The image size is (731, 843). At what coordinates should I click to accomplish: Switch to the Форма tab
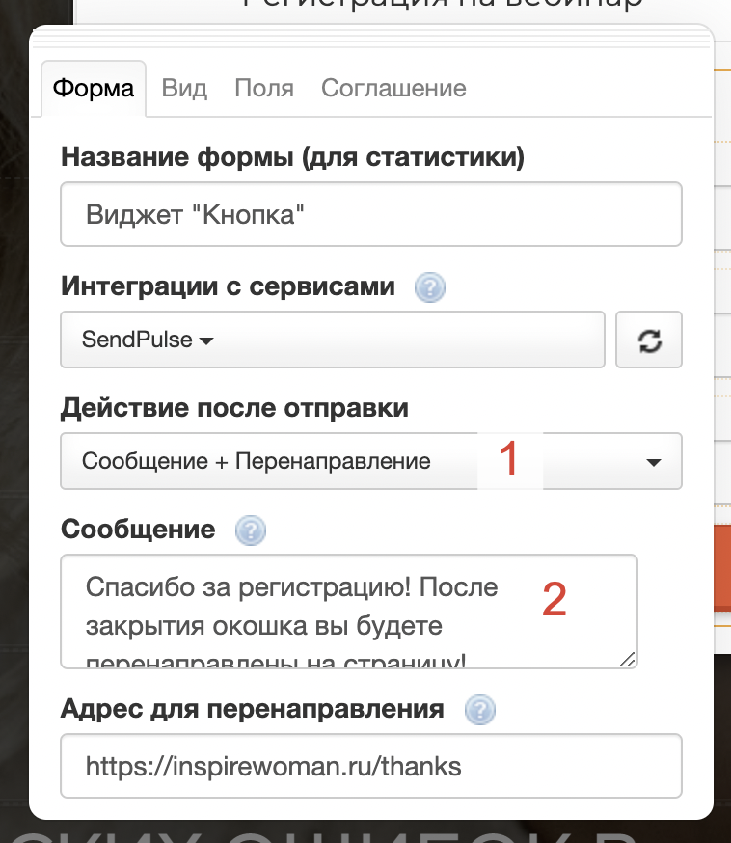click(x=94, y=89)
